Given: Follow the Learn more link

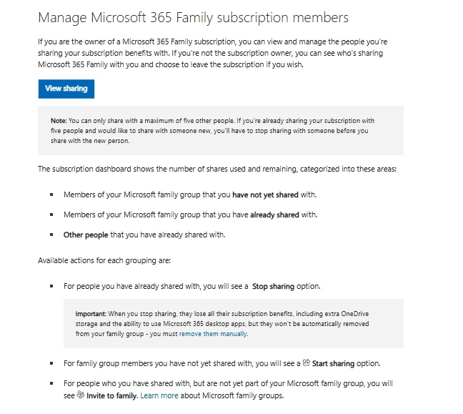Looking at the screenshot, I should click(159, 395).
